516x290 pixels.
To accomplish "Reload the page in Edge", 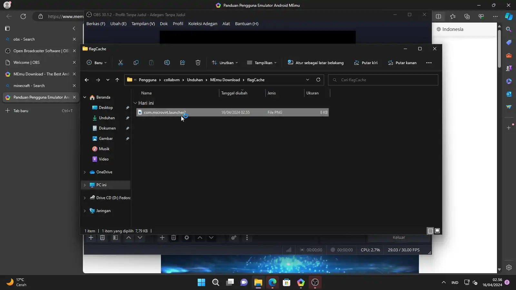I will [23, 16].
